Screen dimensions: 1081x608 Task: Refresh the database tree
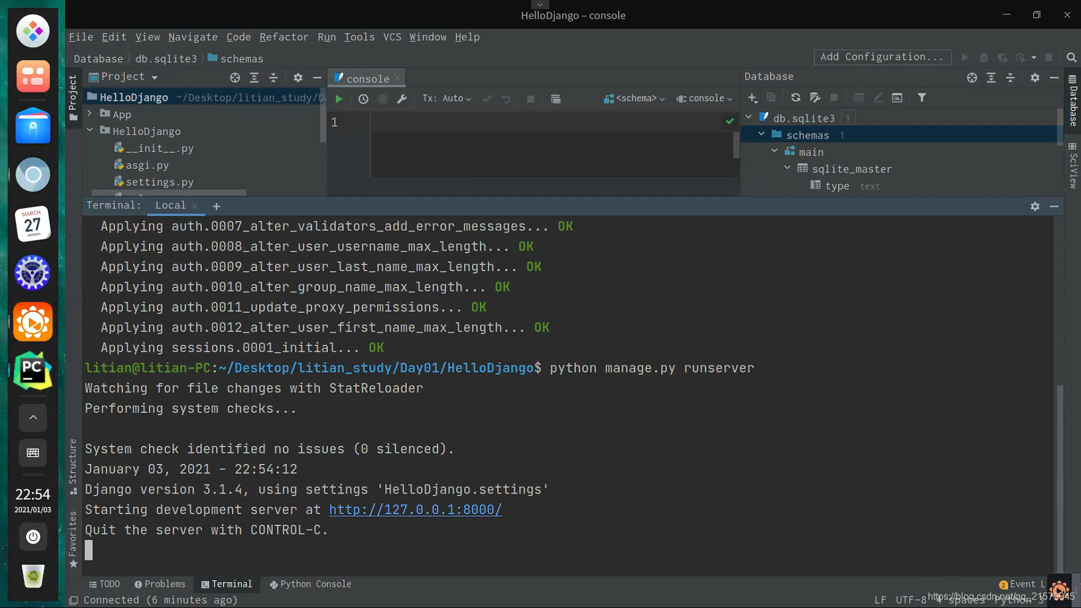tap(795, 98)
